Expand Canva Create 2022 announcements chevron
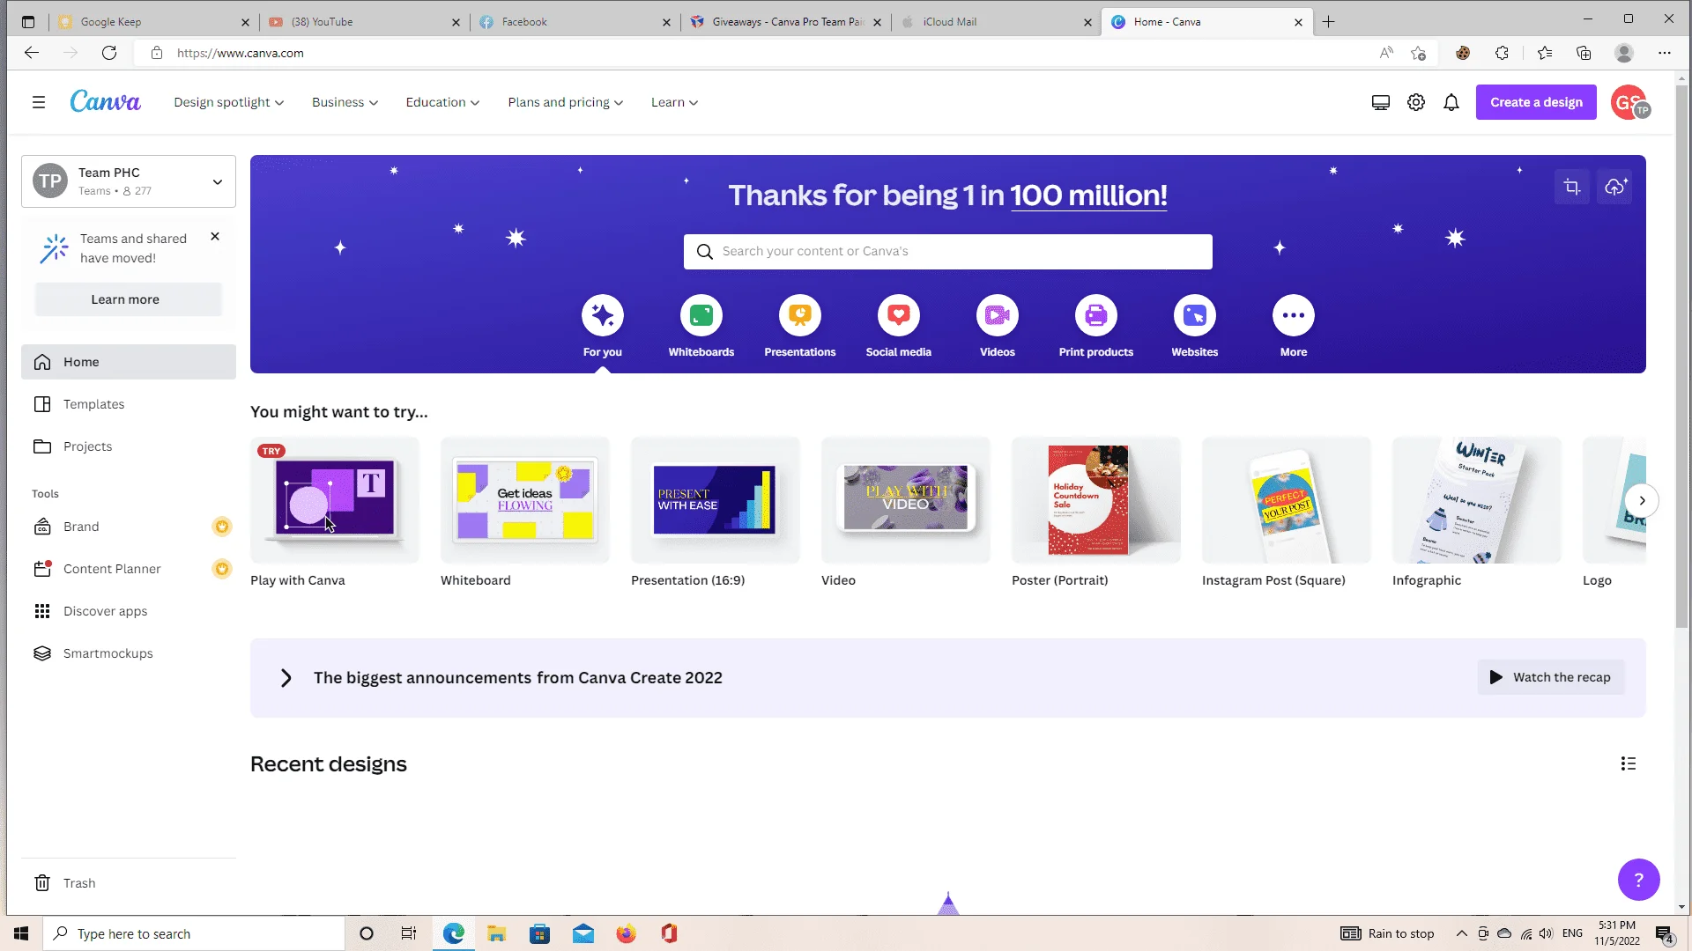The height and width of the screenshot is (951, 1692). [286, 678]
